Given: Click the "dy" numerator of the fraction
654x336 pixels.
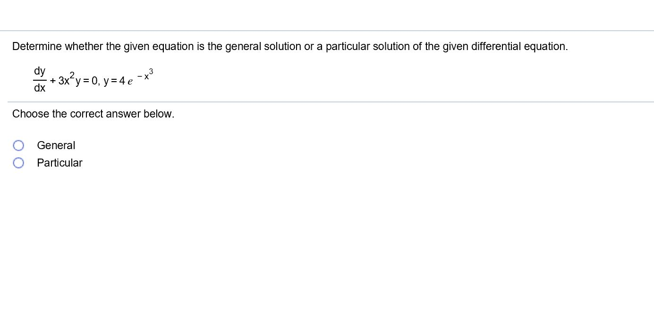Looking at the screenshot, I should 40,71.
